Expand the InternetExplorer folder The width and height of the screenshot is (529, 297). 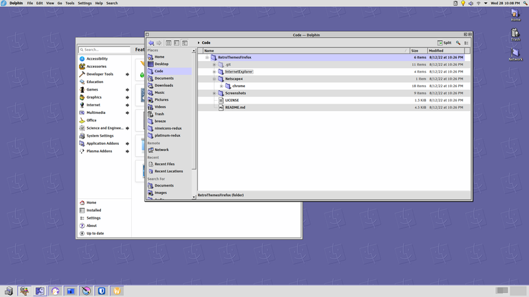click(x=214, y=72)
